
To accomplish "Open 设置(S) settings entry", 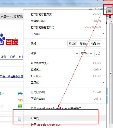I will (65, 118).
